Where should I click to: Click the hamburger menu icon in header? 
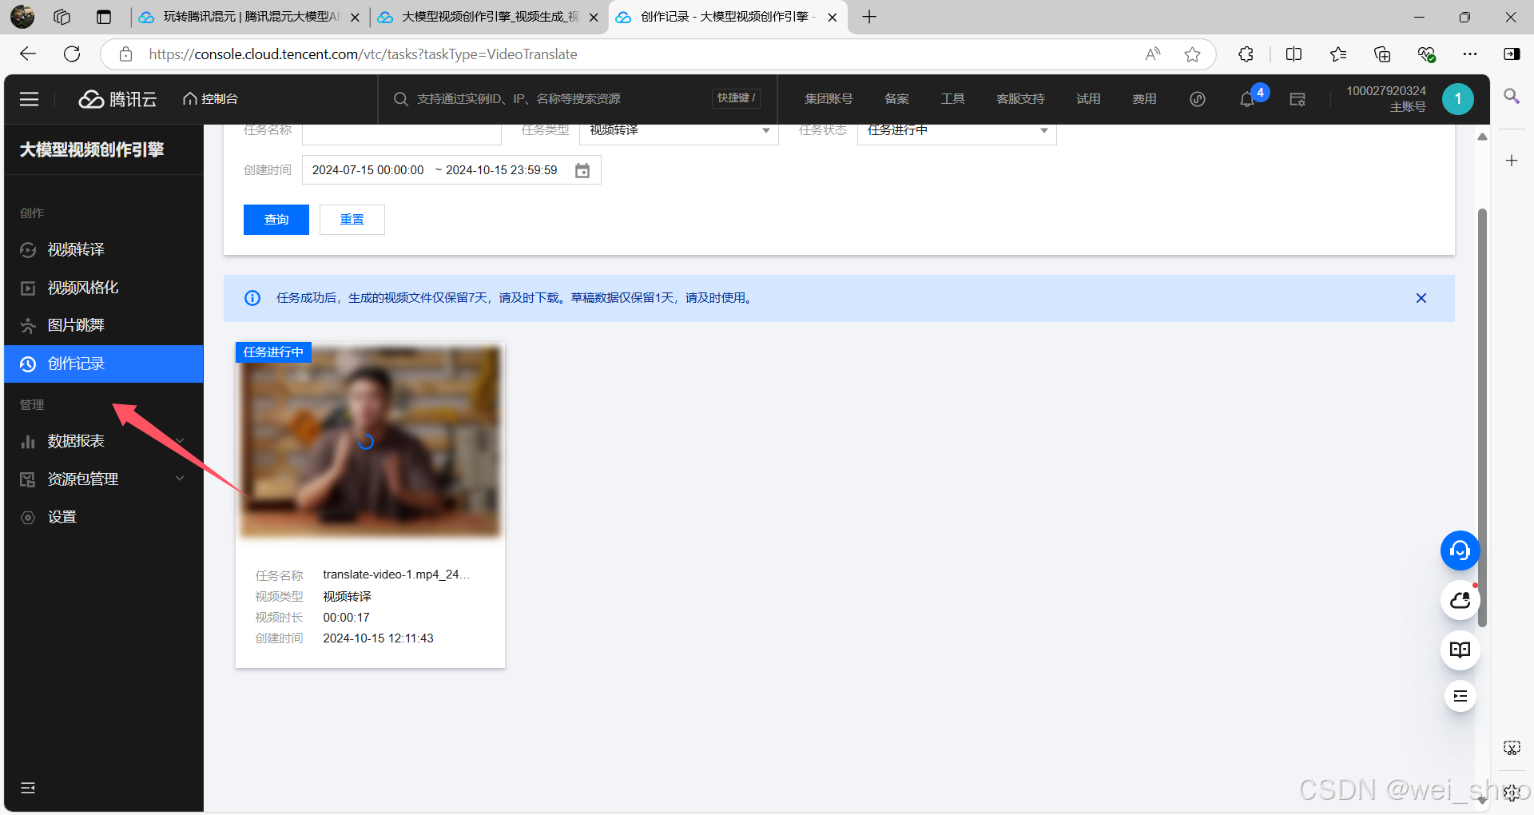click(x=30, y=99)
